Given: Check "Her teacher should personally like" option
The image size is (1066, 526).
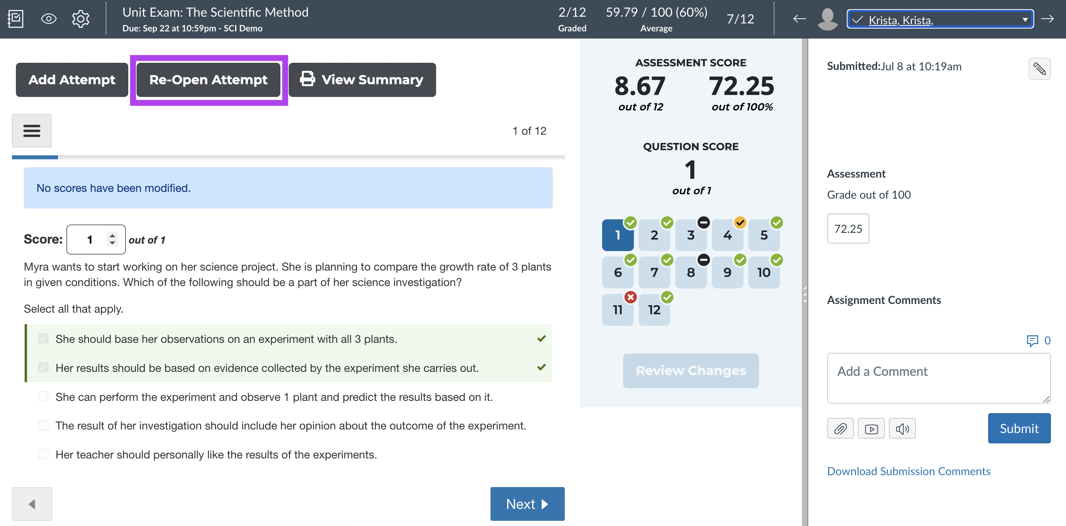Looking at the screenshot, I should [43, 454].
